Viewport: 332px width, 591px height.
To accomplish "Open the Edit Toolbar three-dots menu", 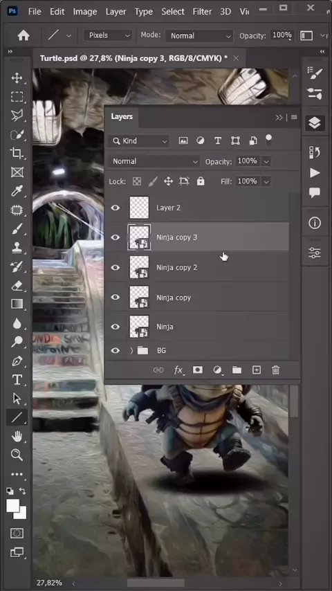I will pyautogui.click(x=17, y=474).
